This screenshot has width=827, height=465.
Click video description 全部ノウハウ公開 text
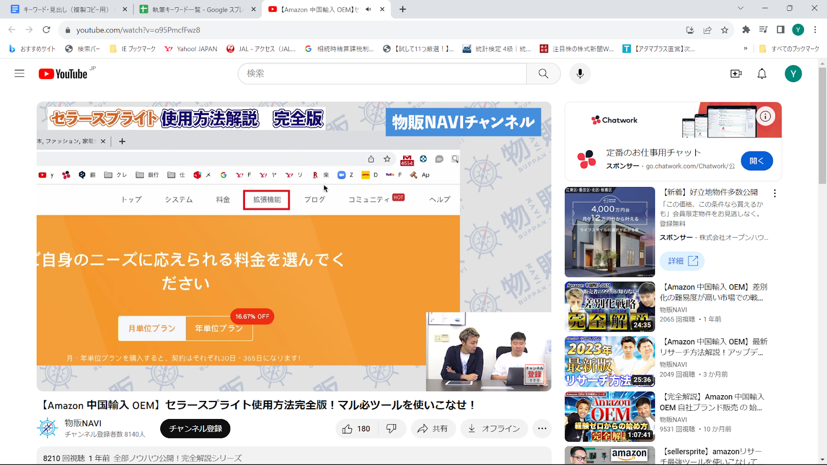(x=177, y=458)
